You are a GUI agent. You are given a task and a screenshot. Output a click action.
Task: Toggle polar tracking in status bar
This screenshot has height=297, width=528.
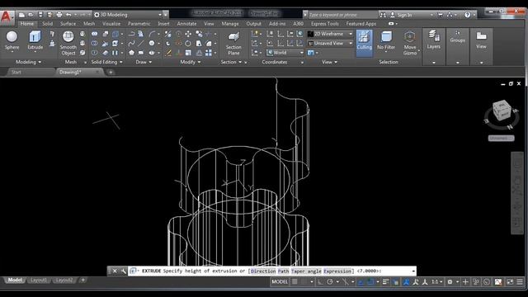(x=330, y=282)
